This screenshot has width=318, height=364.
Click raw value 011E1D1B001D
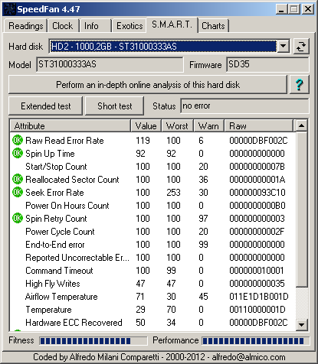pyautogui.click(x=259, y=297)
